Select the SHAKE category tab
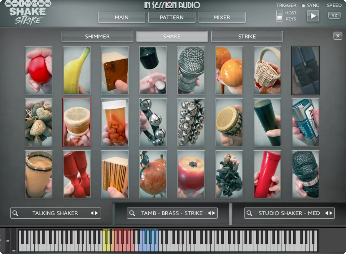Viewport: 346px width, 254px height. (172, 37)
